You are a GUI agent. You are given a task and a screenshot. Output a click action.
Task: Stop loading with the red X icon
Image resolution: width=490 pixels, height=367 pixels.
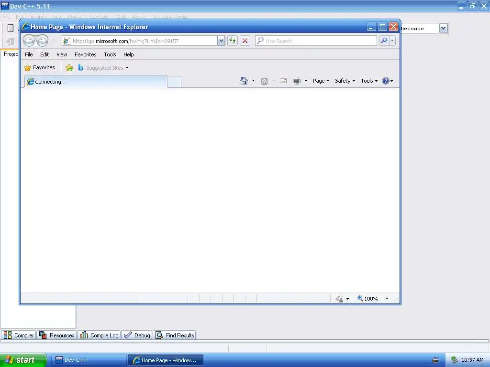tap(245, 41)
